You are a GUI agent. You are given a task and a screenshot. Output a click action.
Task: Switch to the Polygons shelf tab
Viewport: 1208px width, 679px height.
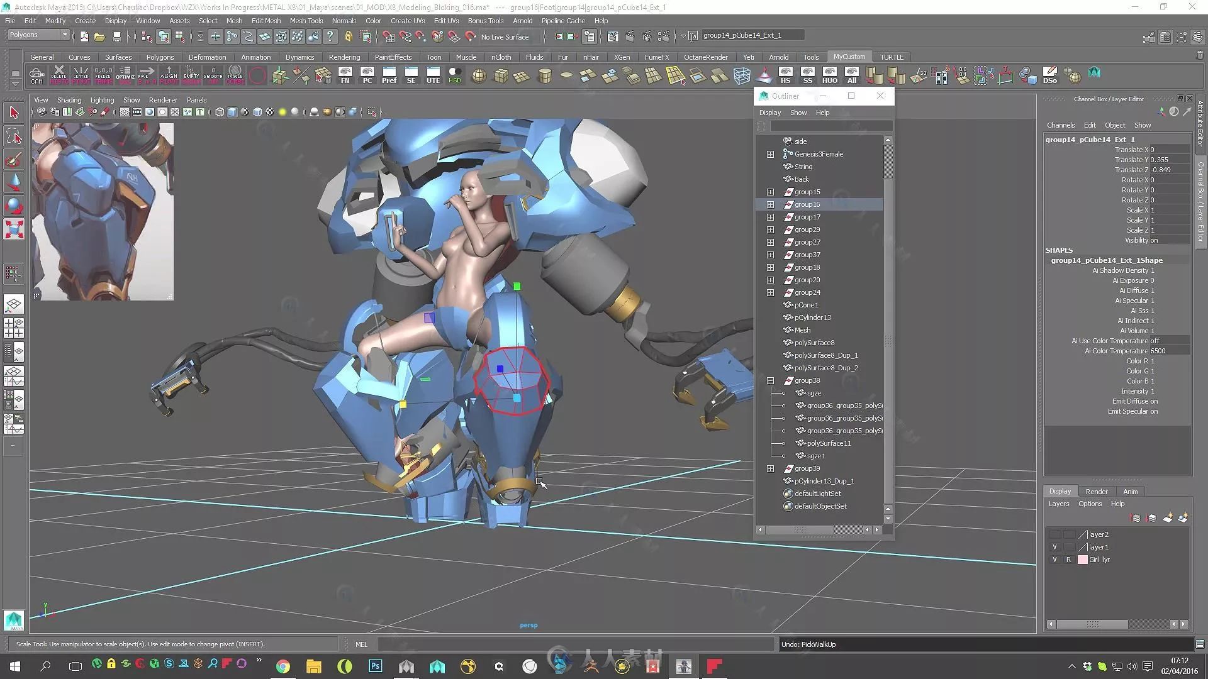(160, 57)
